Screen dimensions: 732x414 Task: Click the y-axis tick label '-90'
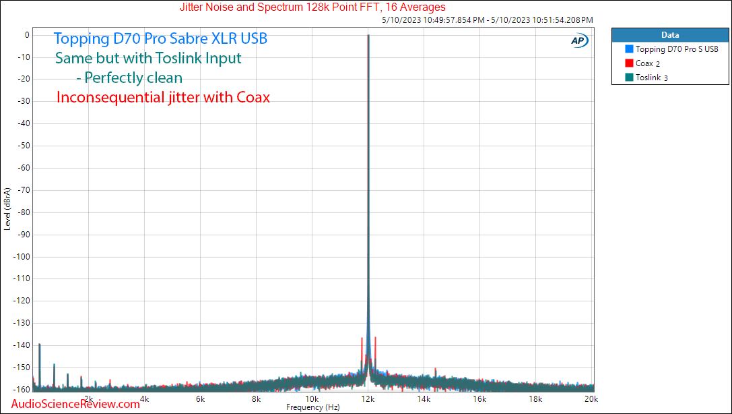pos(24,235)
